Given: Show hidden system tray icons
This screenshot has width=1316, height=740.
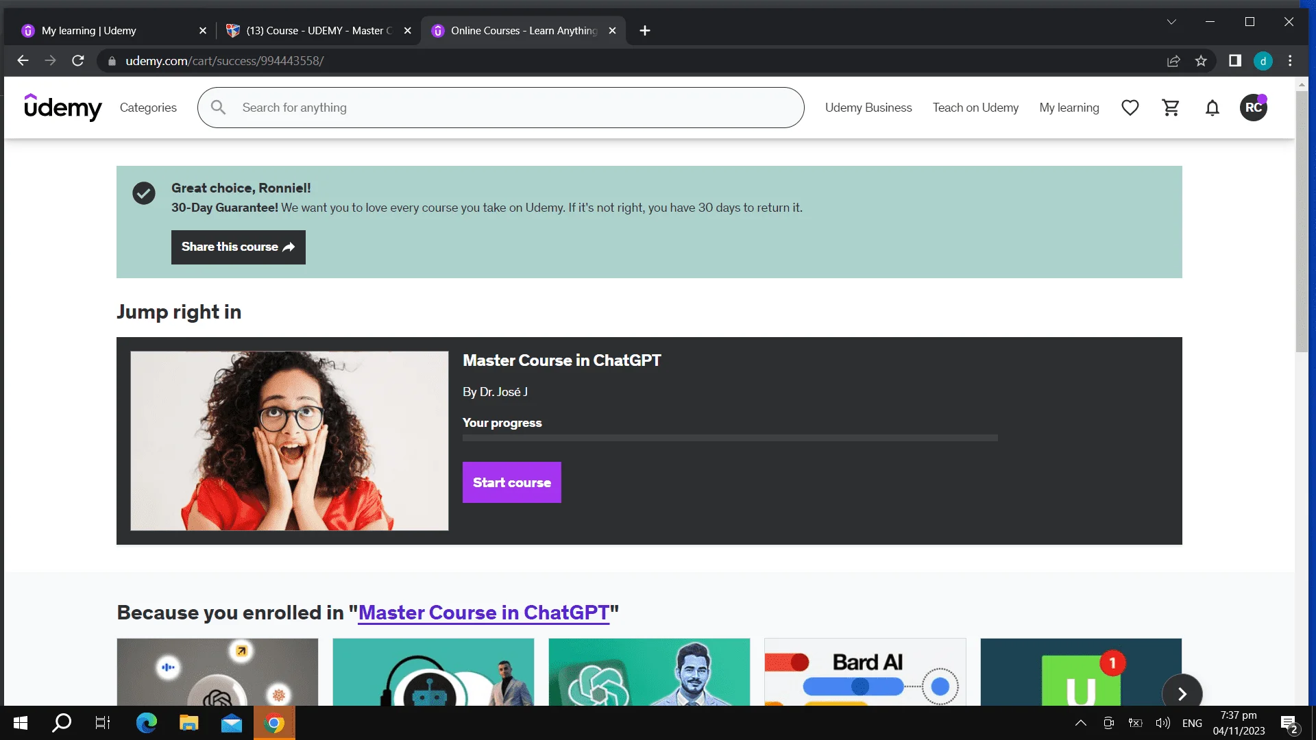Looking at the screenshot, I should (x=1081, y=723).
